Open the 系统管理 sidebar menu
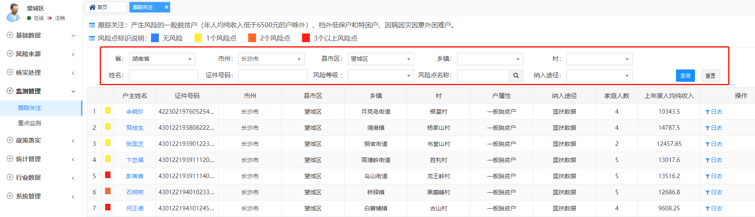Screen dimensions: 755x217 (41, 196)
